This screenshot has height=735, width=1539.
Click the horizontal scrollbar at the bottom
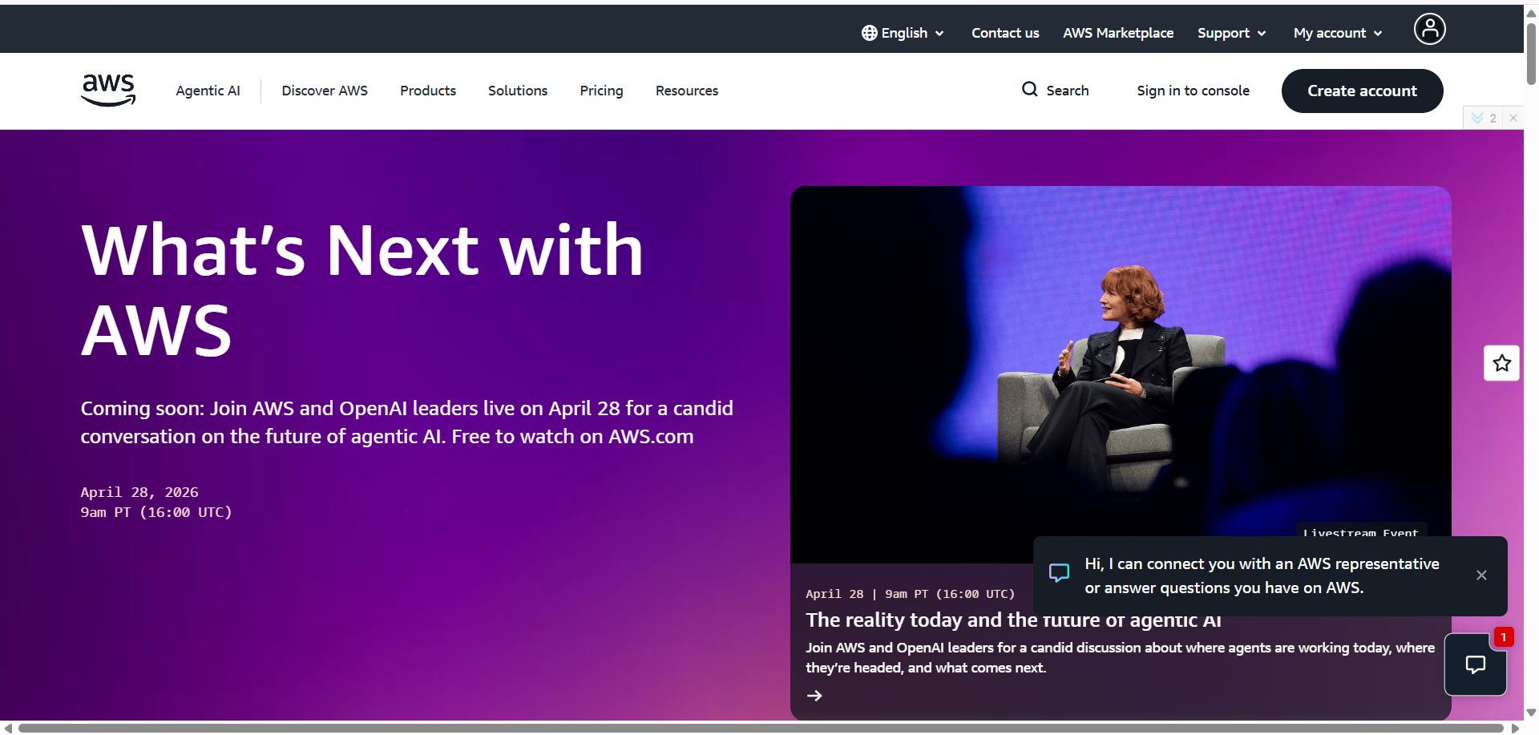click(x=761, y=728)
